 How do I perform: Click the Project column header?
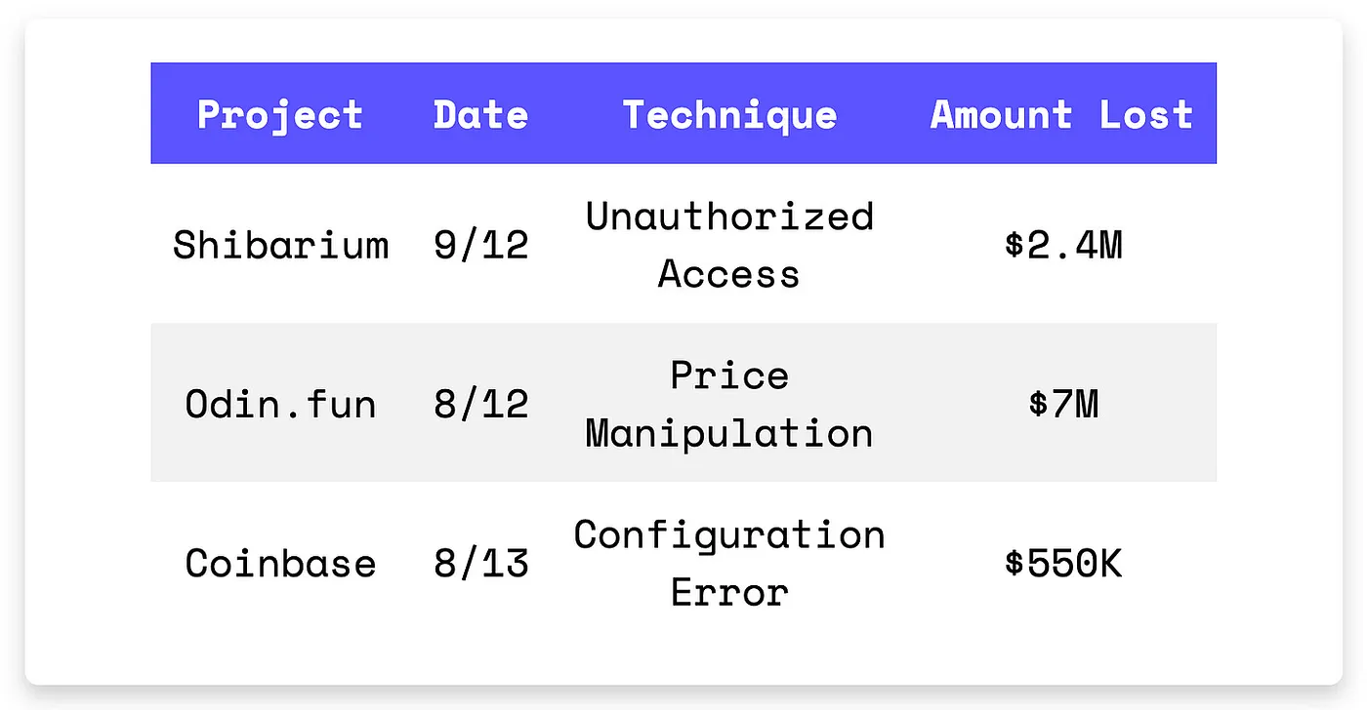click(x=280, y=115)
